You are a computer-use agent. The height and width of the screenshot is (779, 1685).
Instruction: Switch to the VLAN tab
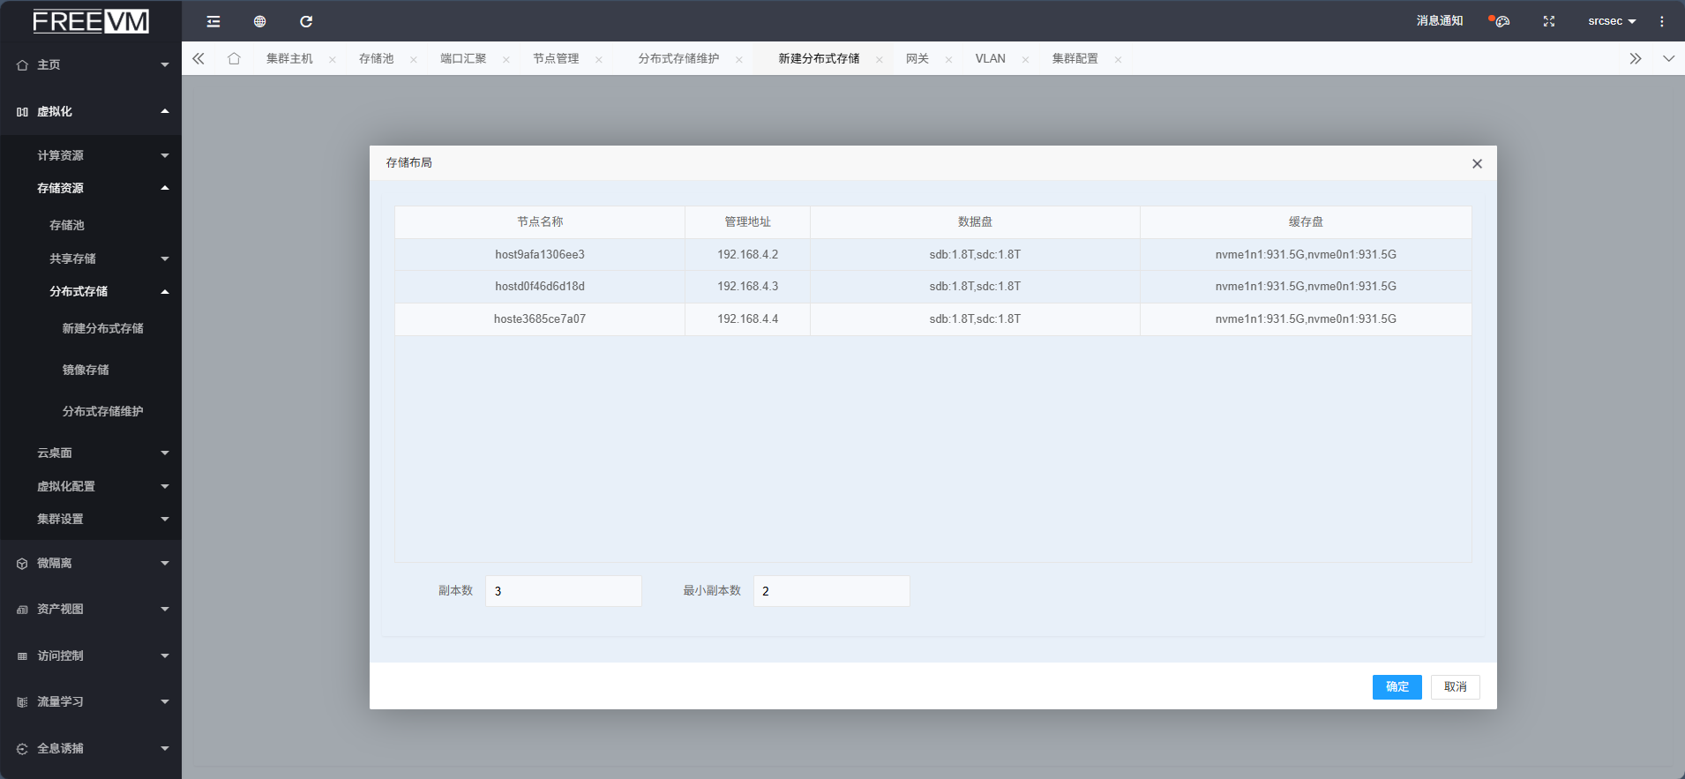tap(990, 58)
